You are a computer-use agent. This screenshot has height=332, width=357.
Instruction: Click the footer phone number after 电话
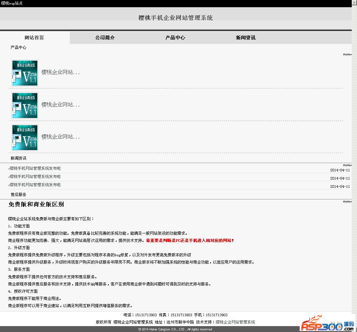pos(146,315)
